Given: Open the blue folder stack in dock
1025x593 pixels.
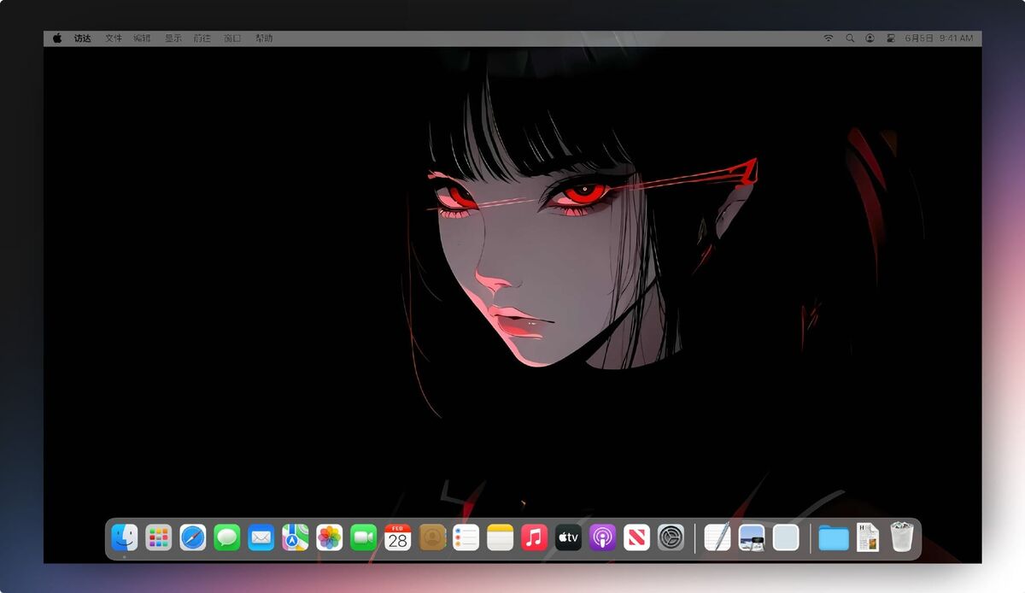Looking at the screenshot, I should [834, 538].
